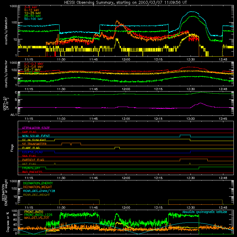Click the FRONT_RATIO_1225 legend label
This screenshot has height=237, width=237.
[x=38, y=215]
